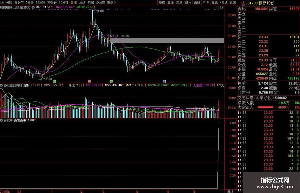This screenshot has width=300, height=193.
Task: Click the 标记 mark button
Action: [x=215, y=2]
